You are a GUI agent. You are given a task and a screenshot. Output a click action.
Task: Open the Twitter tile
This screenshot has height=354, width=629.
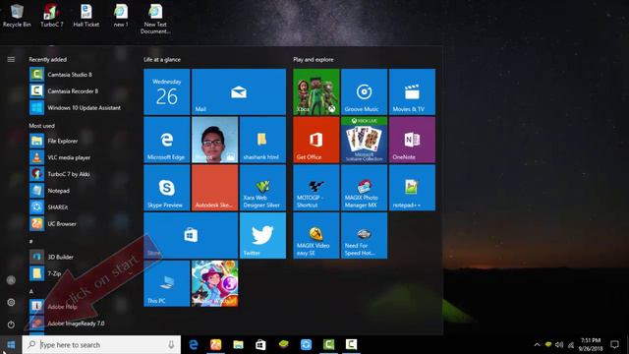pyautogui.click(x=262, y=236)
